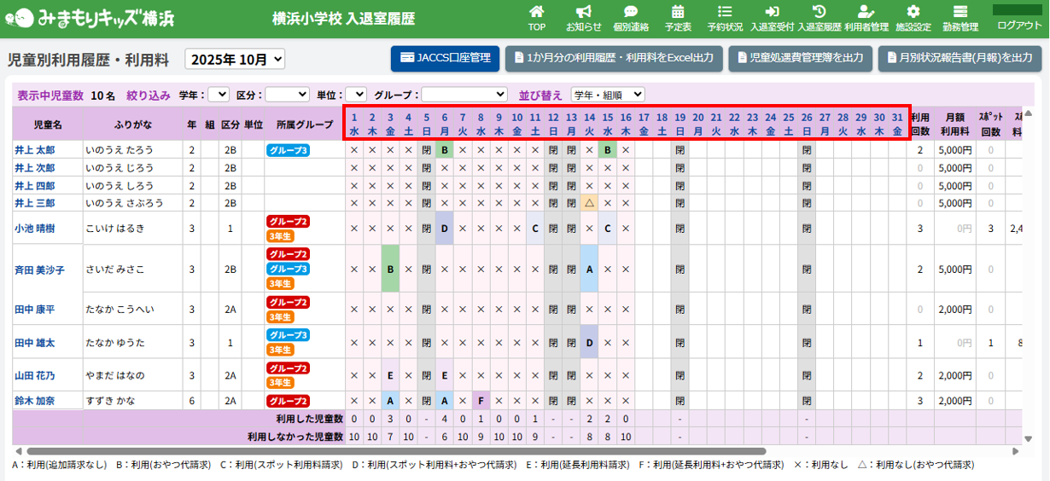
Task: Open the グループ filter dropdown
Action: [464, 95]
